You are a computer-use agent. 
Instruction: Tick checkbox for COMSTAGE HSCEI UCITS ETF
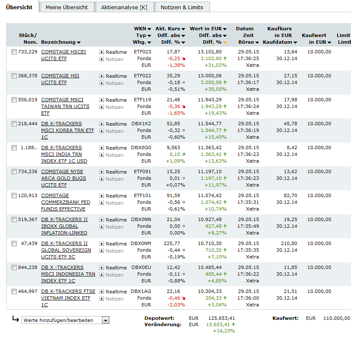[14, 52]
